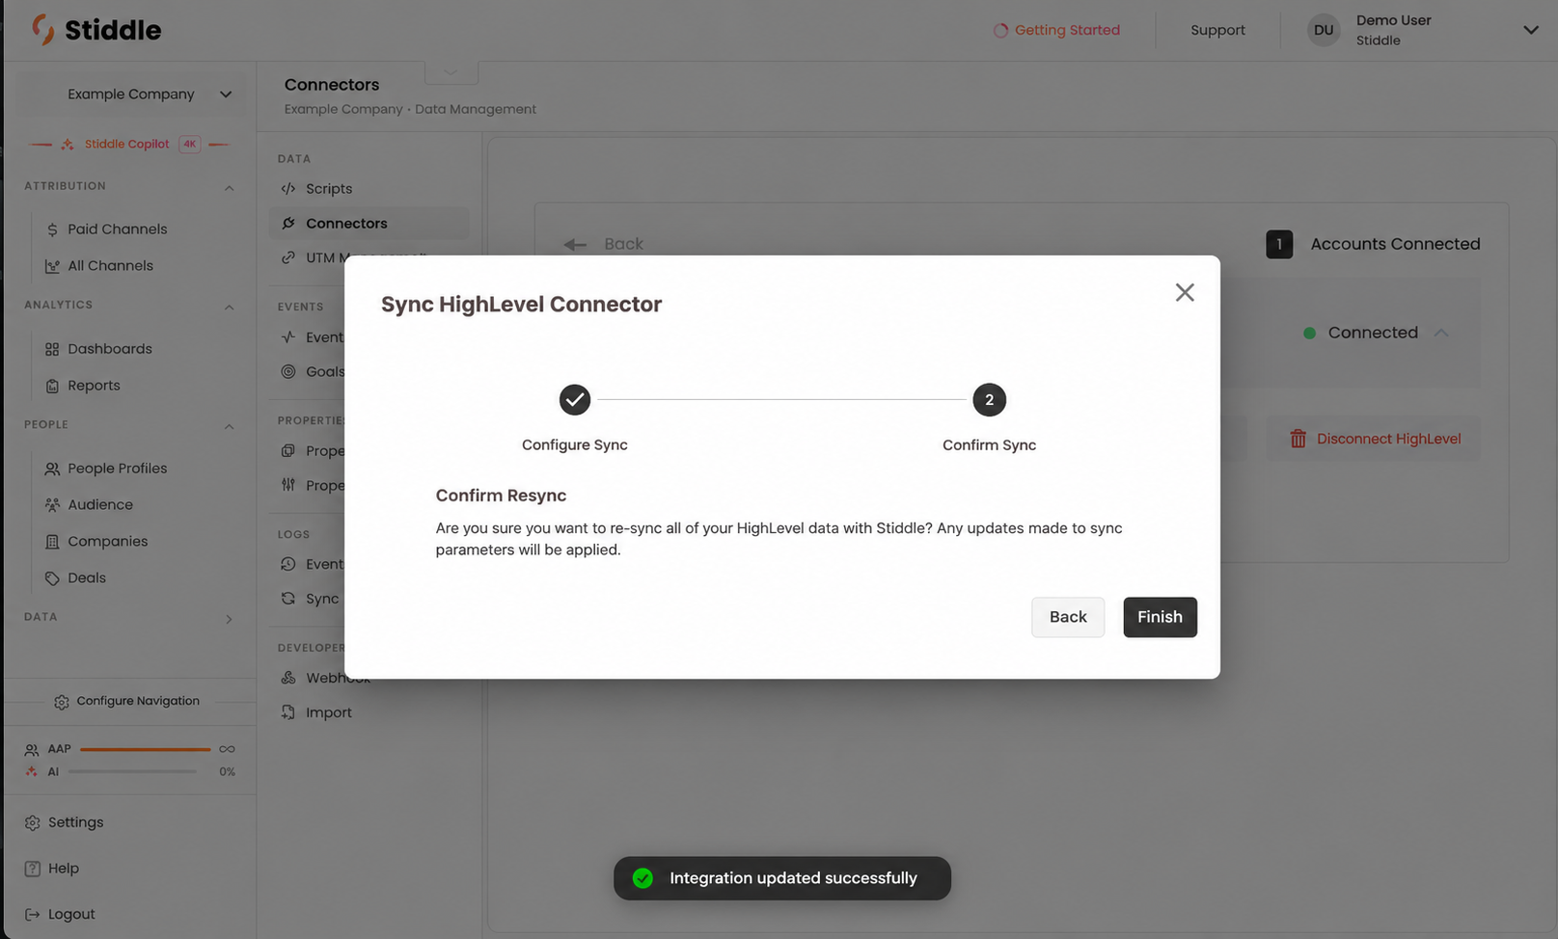Open Goals target icon

[287, 371]
